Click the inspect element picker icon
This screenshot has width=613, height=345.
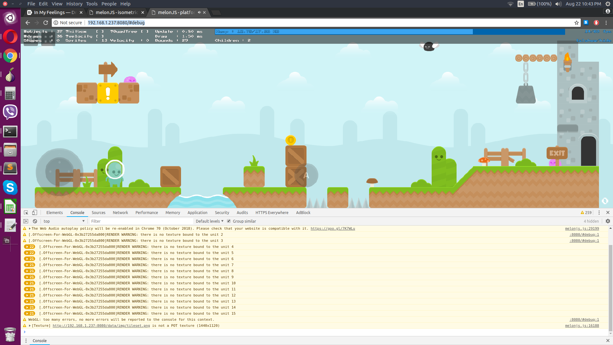point(26,212)
